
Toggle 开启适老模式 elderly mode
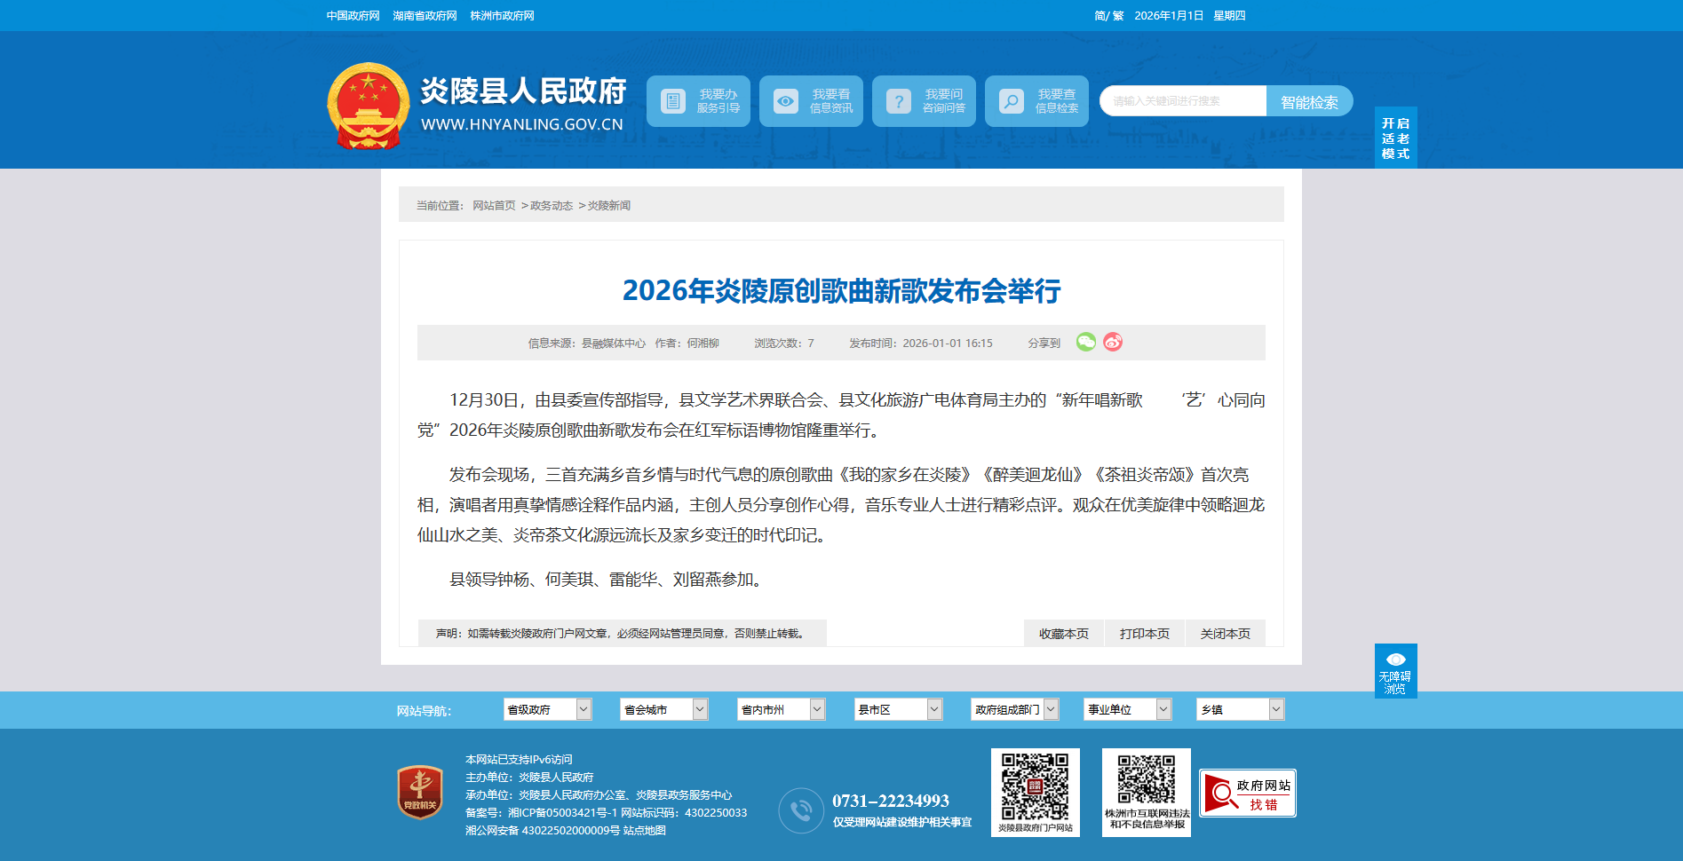1395,138
